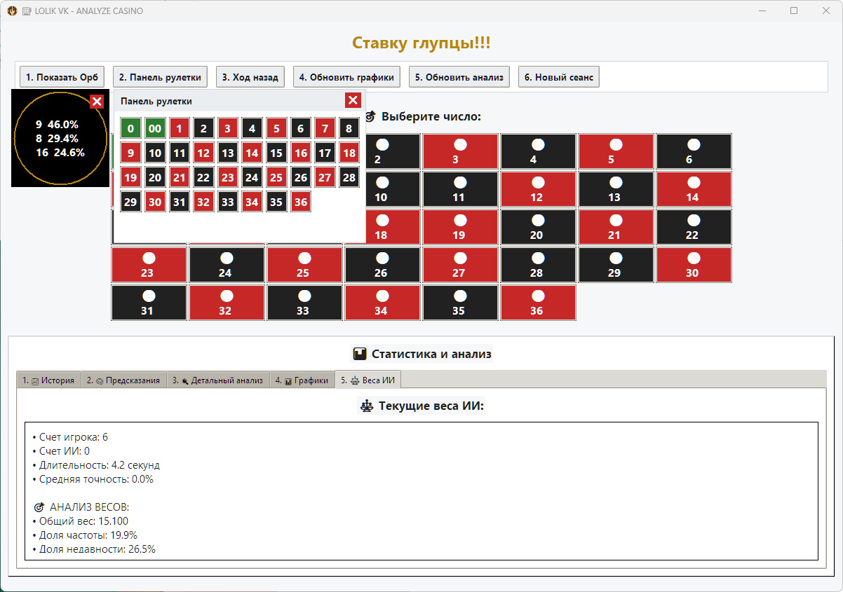The image size is (843, 592).
Task: Pick large tile 19 in main grid
Action: (x=460, y=227)
